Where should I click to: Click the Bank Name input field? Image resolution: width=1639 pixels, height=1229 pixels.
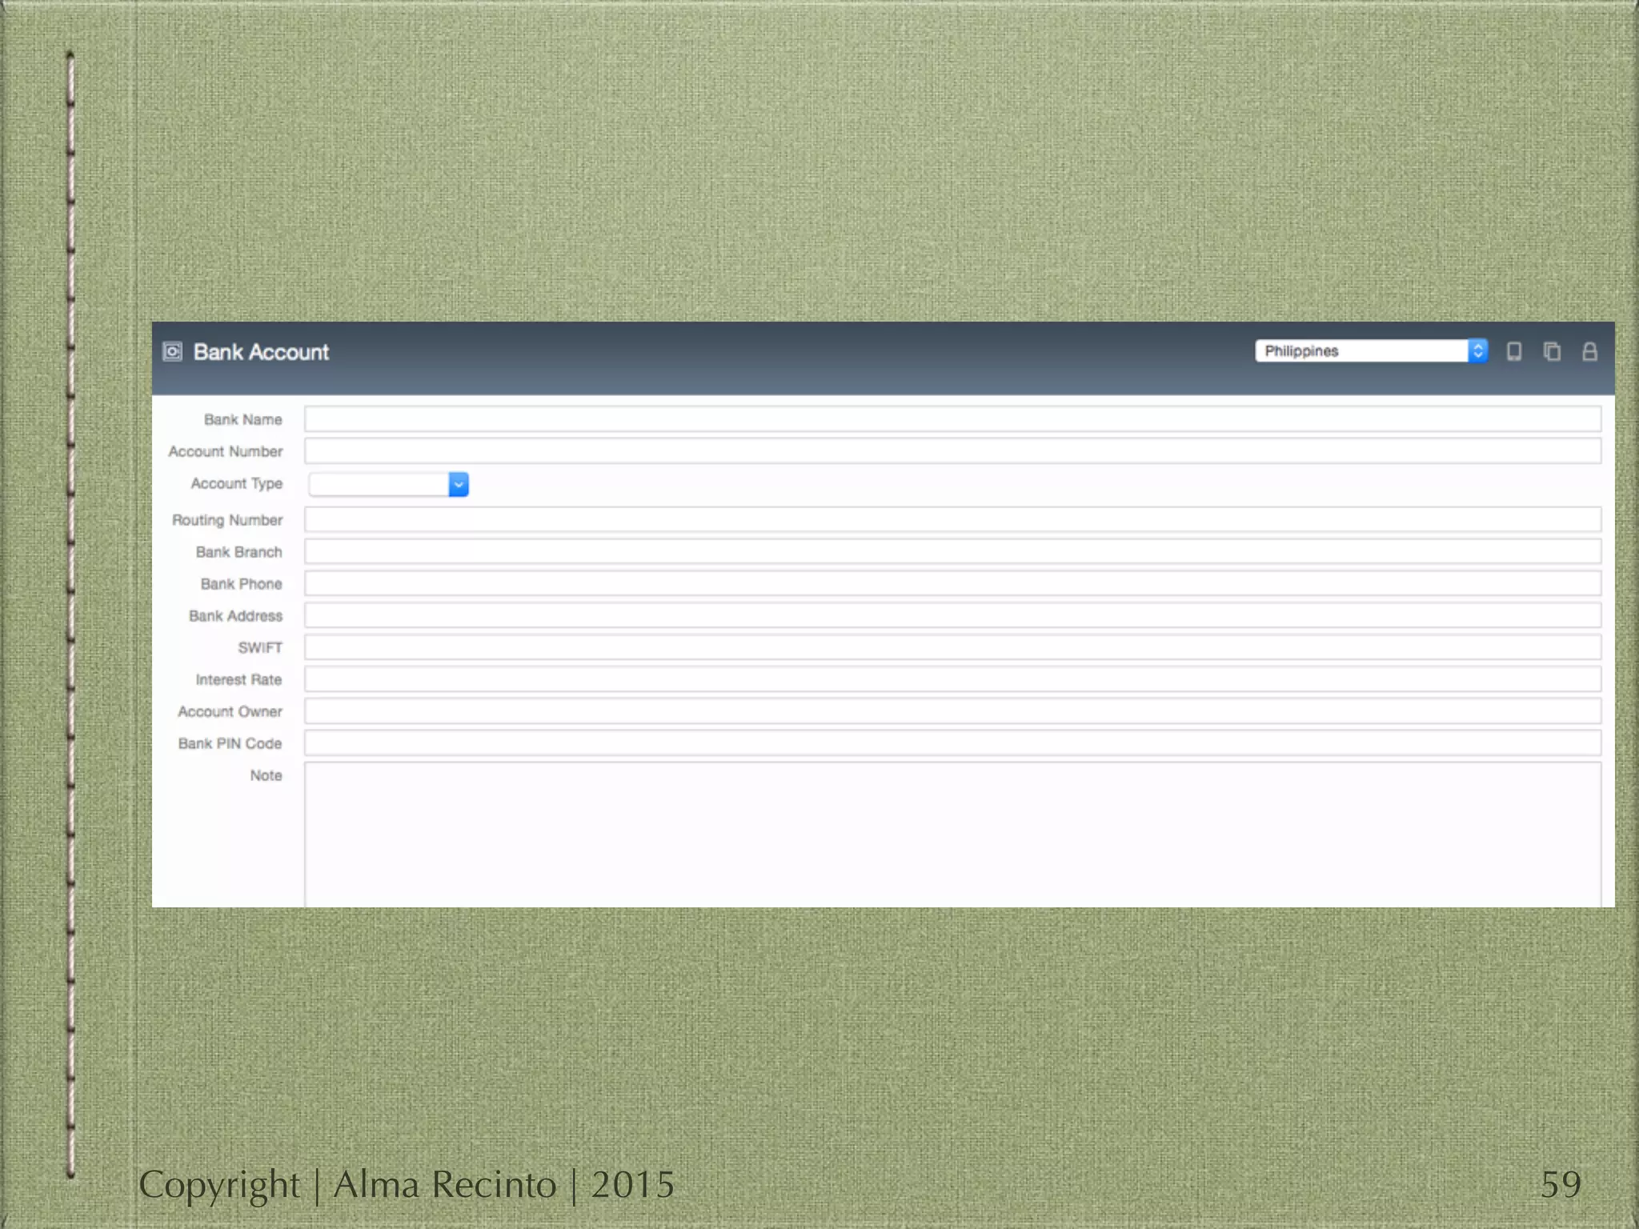tap(952, 418)
